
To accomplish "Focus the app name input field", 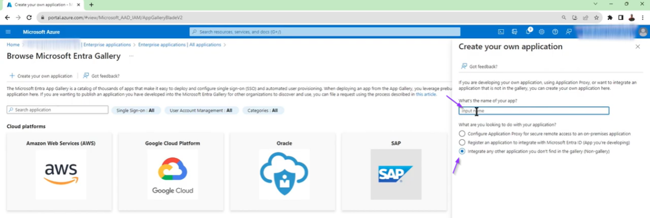I will tap(534, 111).
